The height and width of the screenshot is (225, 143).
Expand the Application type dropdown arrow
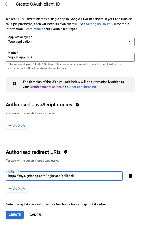click(x=130, y=42)
